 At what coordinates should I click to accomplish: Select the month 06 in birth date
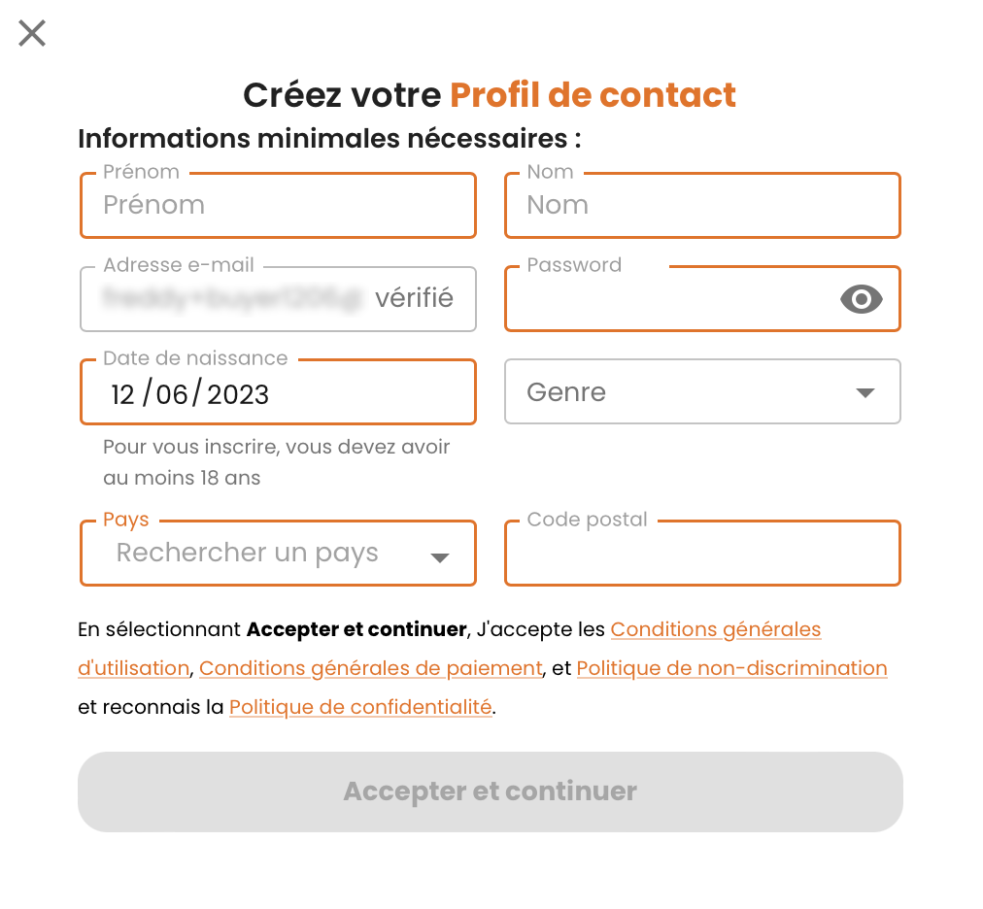(172, 395)
